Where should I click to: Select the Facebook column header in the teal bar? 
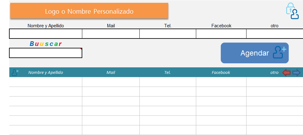pos(221,72)
